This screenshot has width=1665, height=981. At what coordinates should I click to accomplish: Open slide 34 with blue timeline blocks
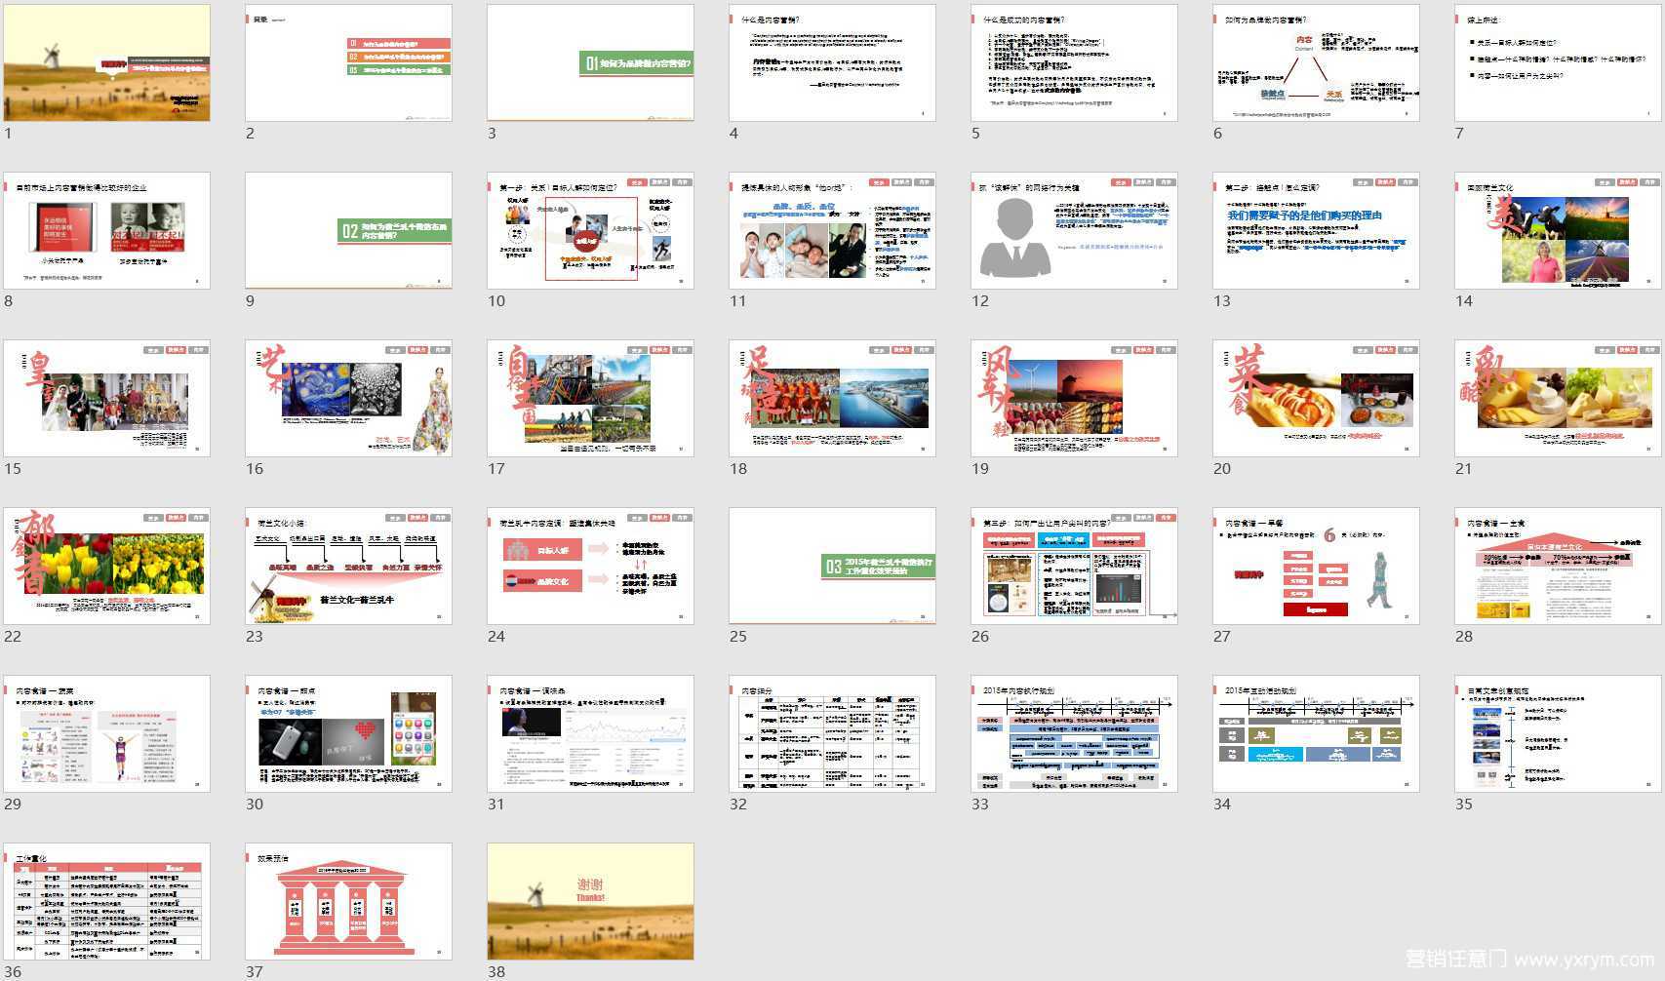[x=1316, y=734]
